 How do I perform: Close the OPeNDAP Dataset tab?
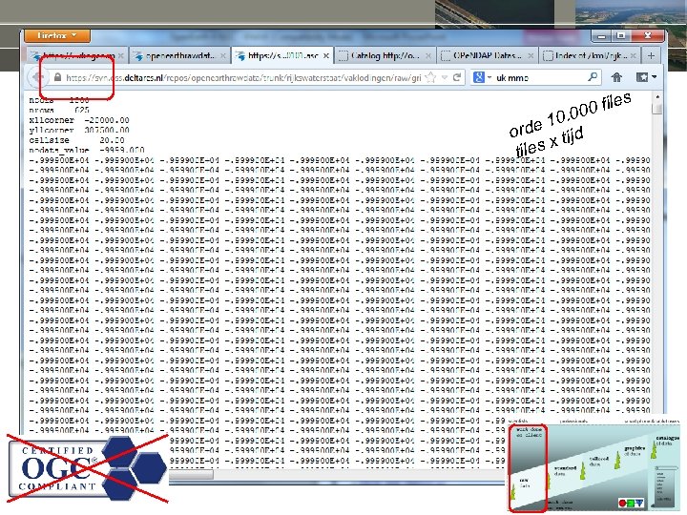pyautogui.click(x=531, y=56)
